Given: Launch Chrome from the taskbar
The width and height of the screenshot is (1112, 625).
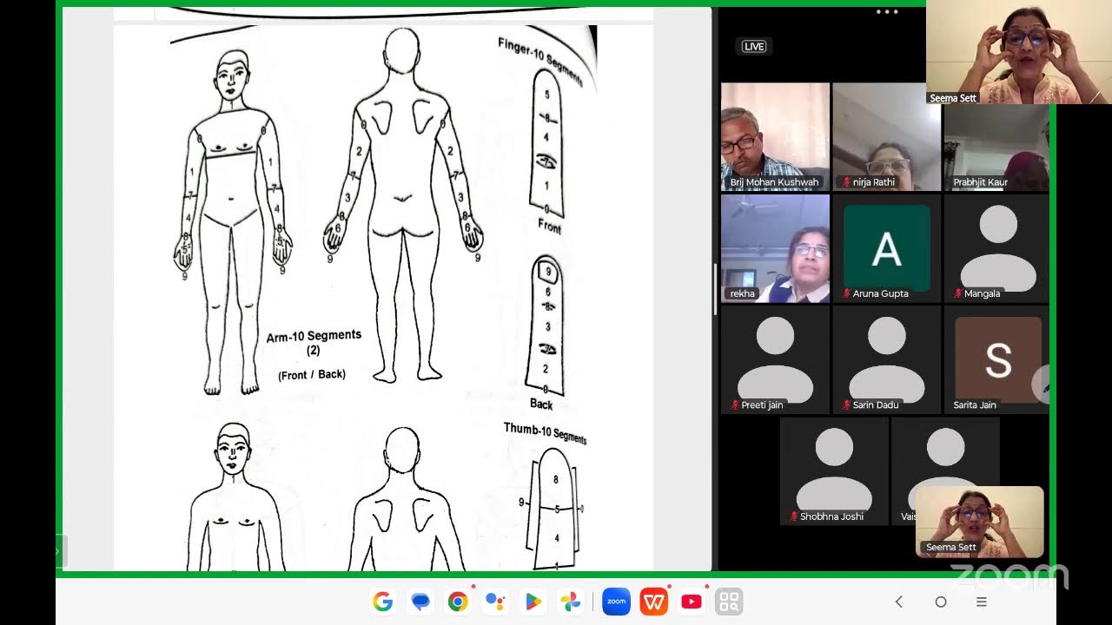Looking at the screenshot, I should [458, 602].
